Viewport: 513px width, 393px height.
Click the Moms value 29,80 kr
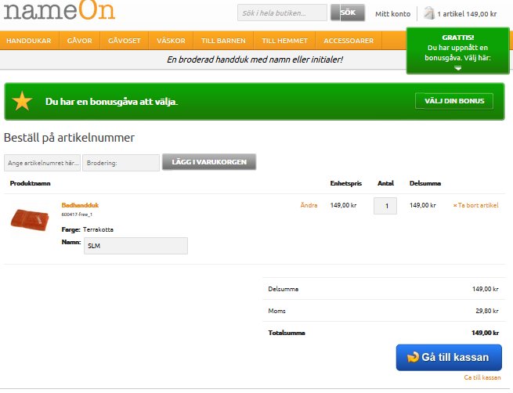pyautogui.click(x=487, y=311)
